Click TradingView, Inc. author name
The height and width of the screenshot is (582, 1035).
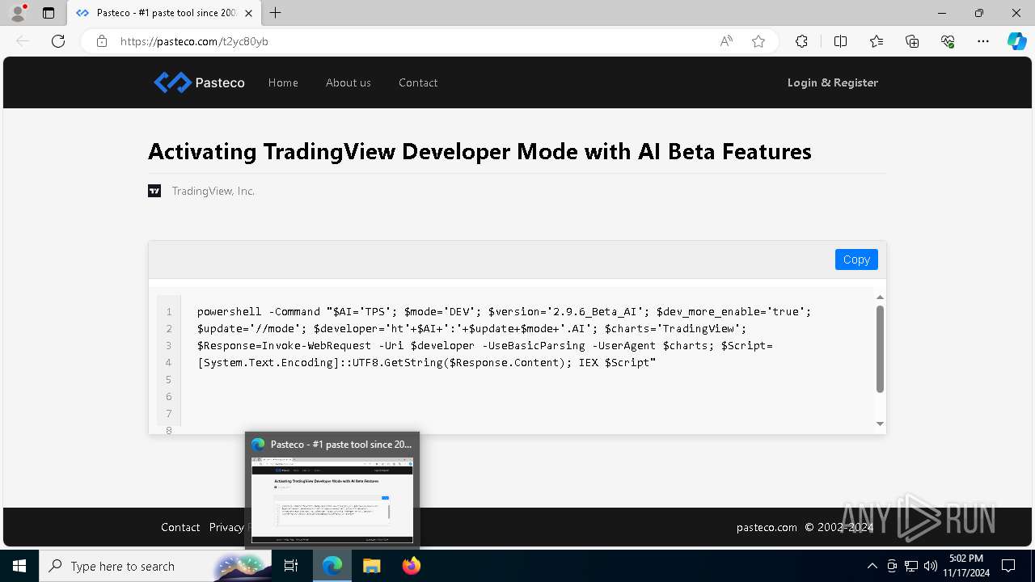213,191
